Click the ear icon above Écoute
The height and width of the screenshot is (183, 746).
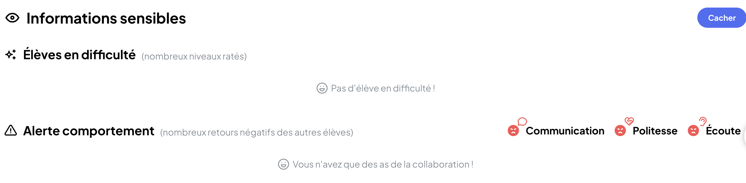click(x=703, y=121)
